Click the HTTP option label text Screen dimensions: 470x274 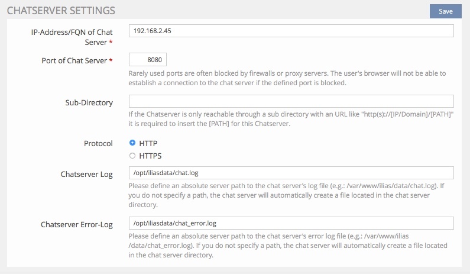tap(148, 143)
